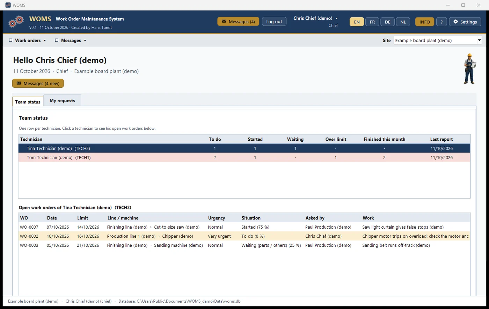The width and height of the screenshot is (489, 309).
Task: Open the Site combo box
Action: 438,41
